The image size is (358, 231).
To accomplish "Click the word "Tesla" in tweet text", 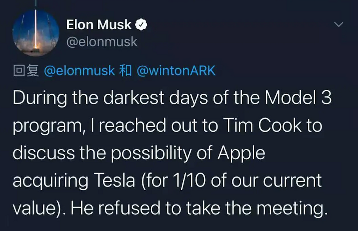I will click(x=114, y=180).
